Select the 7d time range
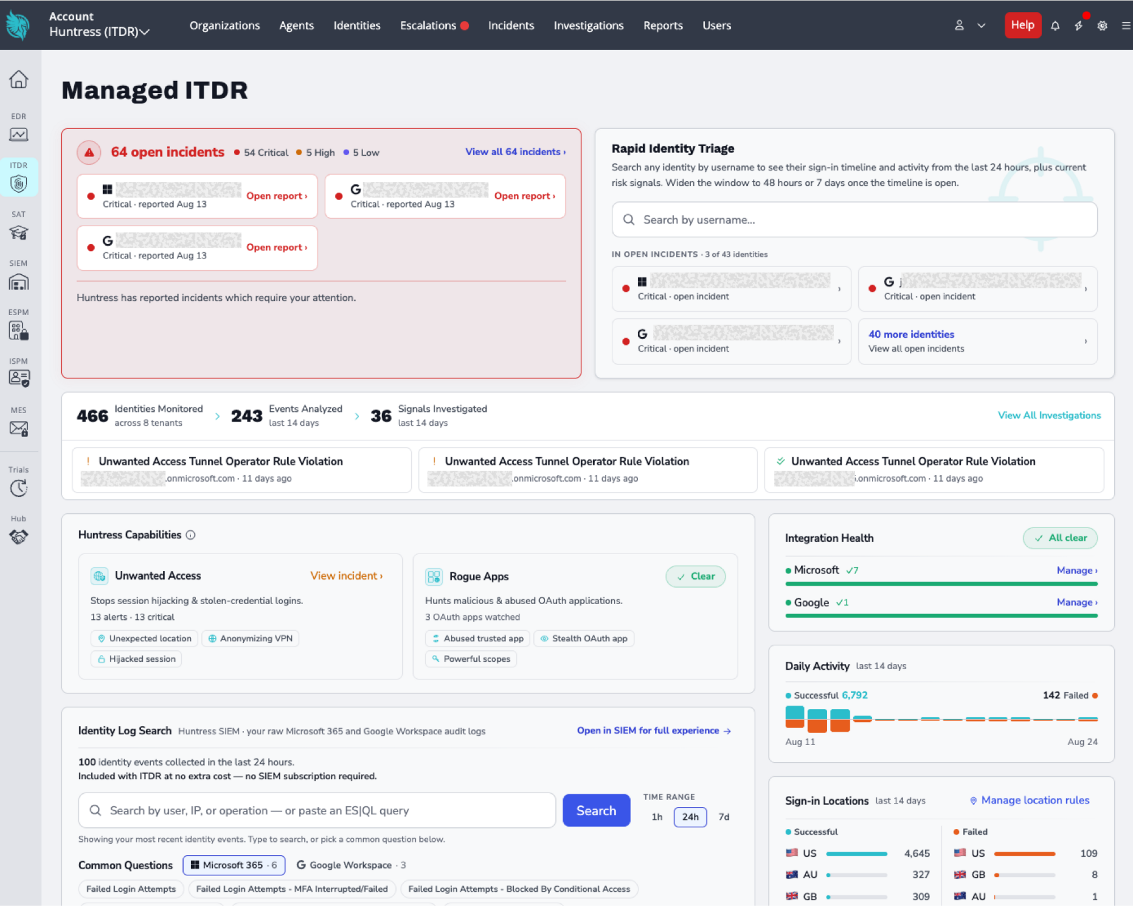The height and width of the screenshot is (906, 1133). [x=724, y=817]
